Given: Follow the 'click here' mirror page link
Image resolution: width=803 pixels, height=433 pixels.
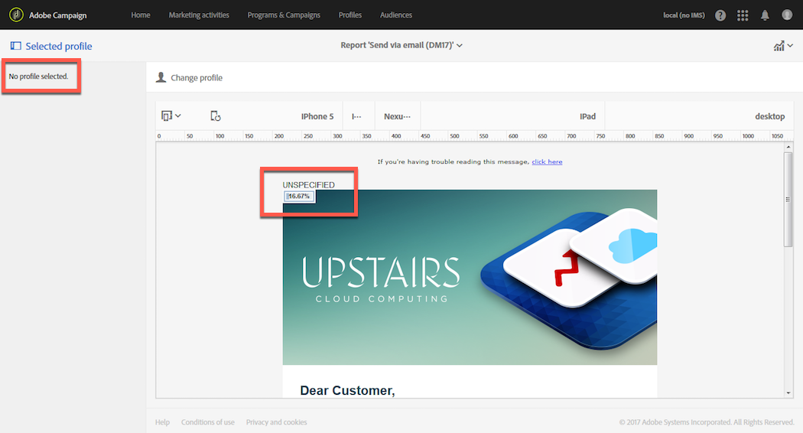Looking at the screenshot, I should pos(547,161).
